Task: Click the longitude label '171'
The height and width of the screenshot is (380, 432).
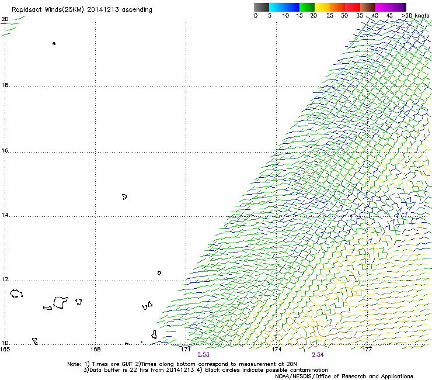Action: [186, 350]
